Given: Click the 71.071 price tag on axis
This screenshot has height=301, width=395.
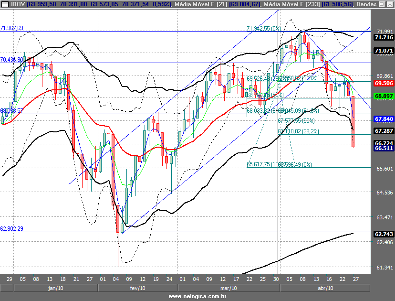Looking at the screenshot, I should point(384,51).
